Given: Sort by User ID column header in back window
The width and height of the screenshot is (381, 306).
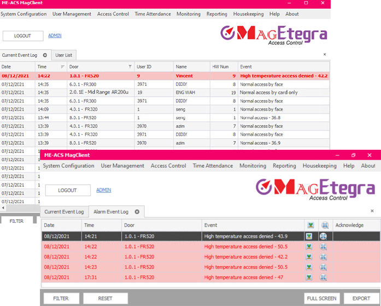Looking at the screenshot, I should (x=154, y=67).
